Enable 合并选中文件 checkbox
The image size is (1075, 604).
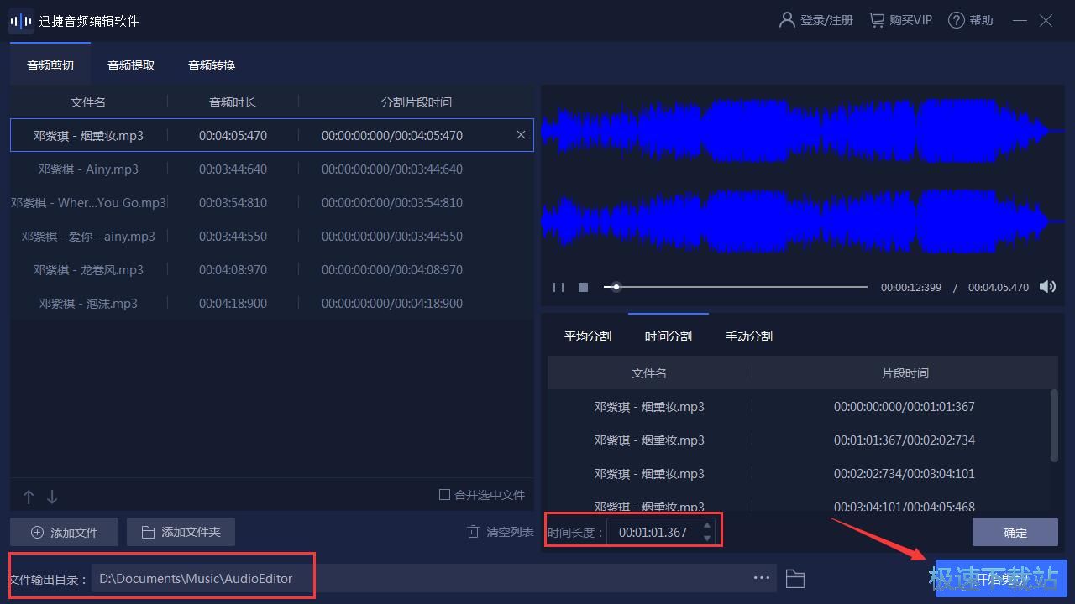[x=445, y=495]
